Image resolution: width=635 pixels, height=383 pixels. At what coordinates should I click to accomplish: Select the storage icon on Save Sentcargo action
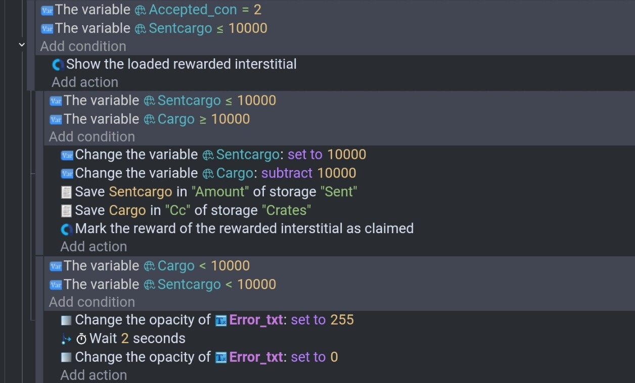[66, 192]
